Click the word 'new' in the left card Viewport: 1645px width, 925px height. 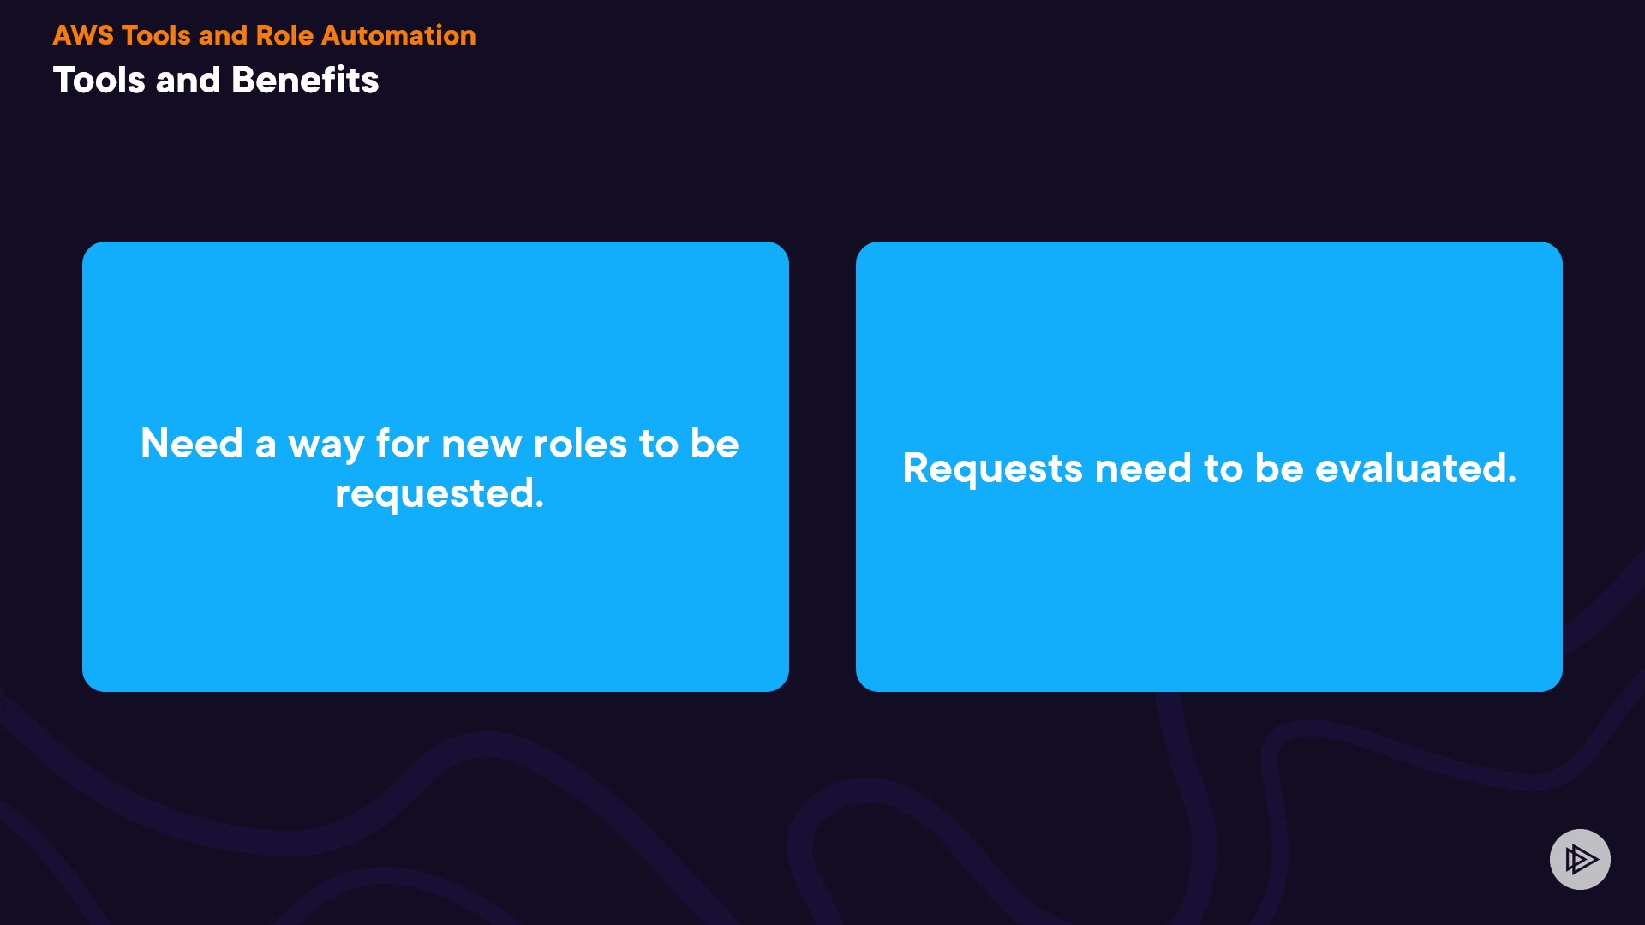(x=481, y=444)
